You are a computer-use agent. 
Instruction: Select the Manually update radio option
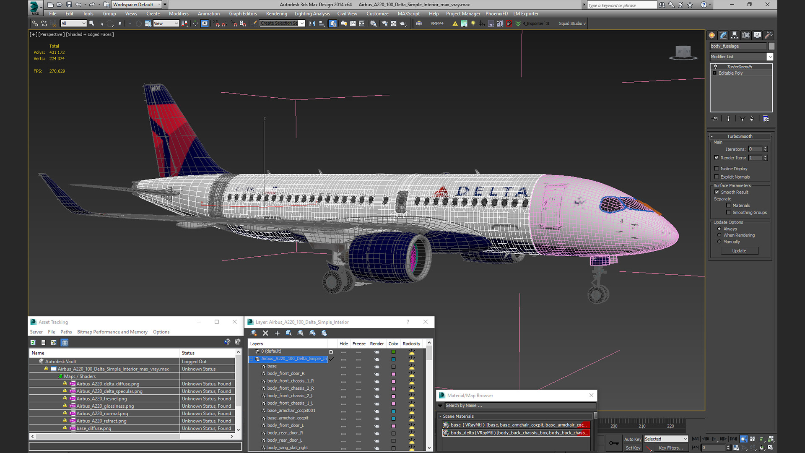tap(719, 242)
